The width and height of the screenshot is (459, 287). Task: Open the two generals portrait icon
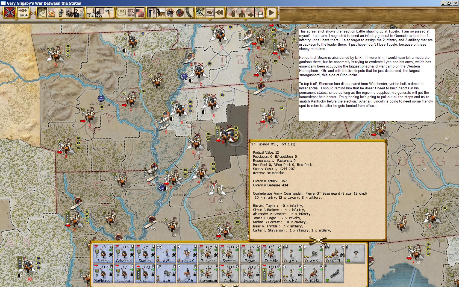(79, 13)
